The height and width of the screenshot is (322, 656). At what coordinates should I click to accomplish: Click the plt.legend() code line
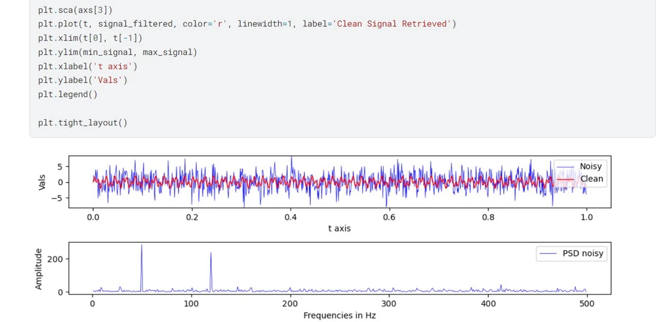coord(68,94)
